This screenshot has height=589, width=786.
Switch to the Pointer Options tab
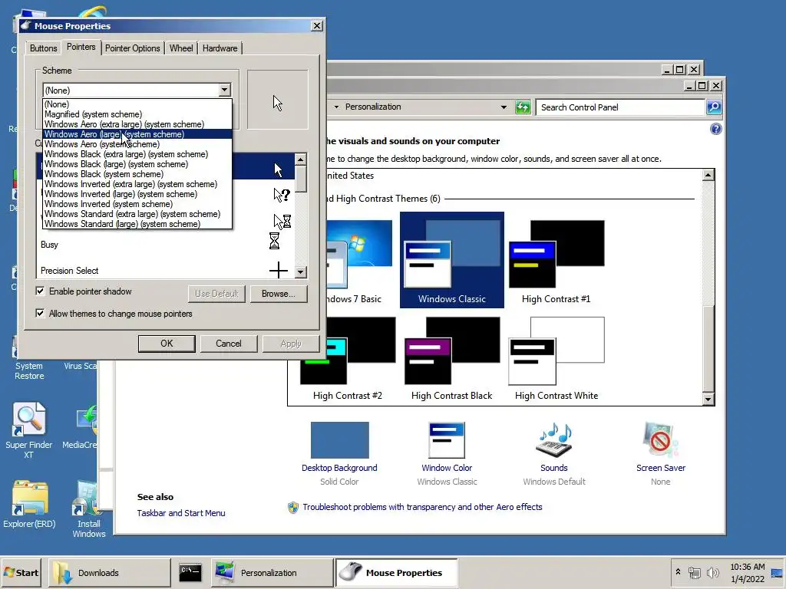(x=132, y=48)
